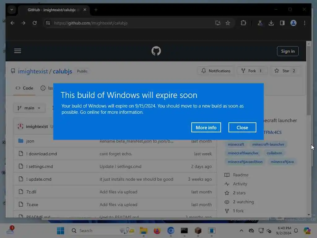Open Rename beta_manifest.json commit message
The width and height of the screenshot is (317, 238).
136,141
